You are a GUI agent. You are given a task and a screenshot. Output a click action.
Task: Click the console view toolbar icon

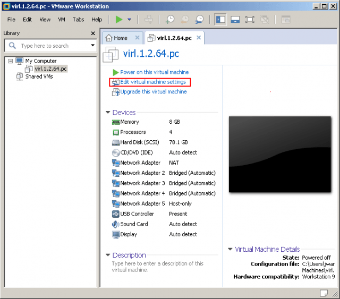point(286,20)
